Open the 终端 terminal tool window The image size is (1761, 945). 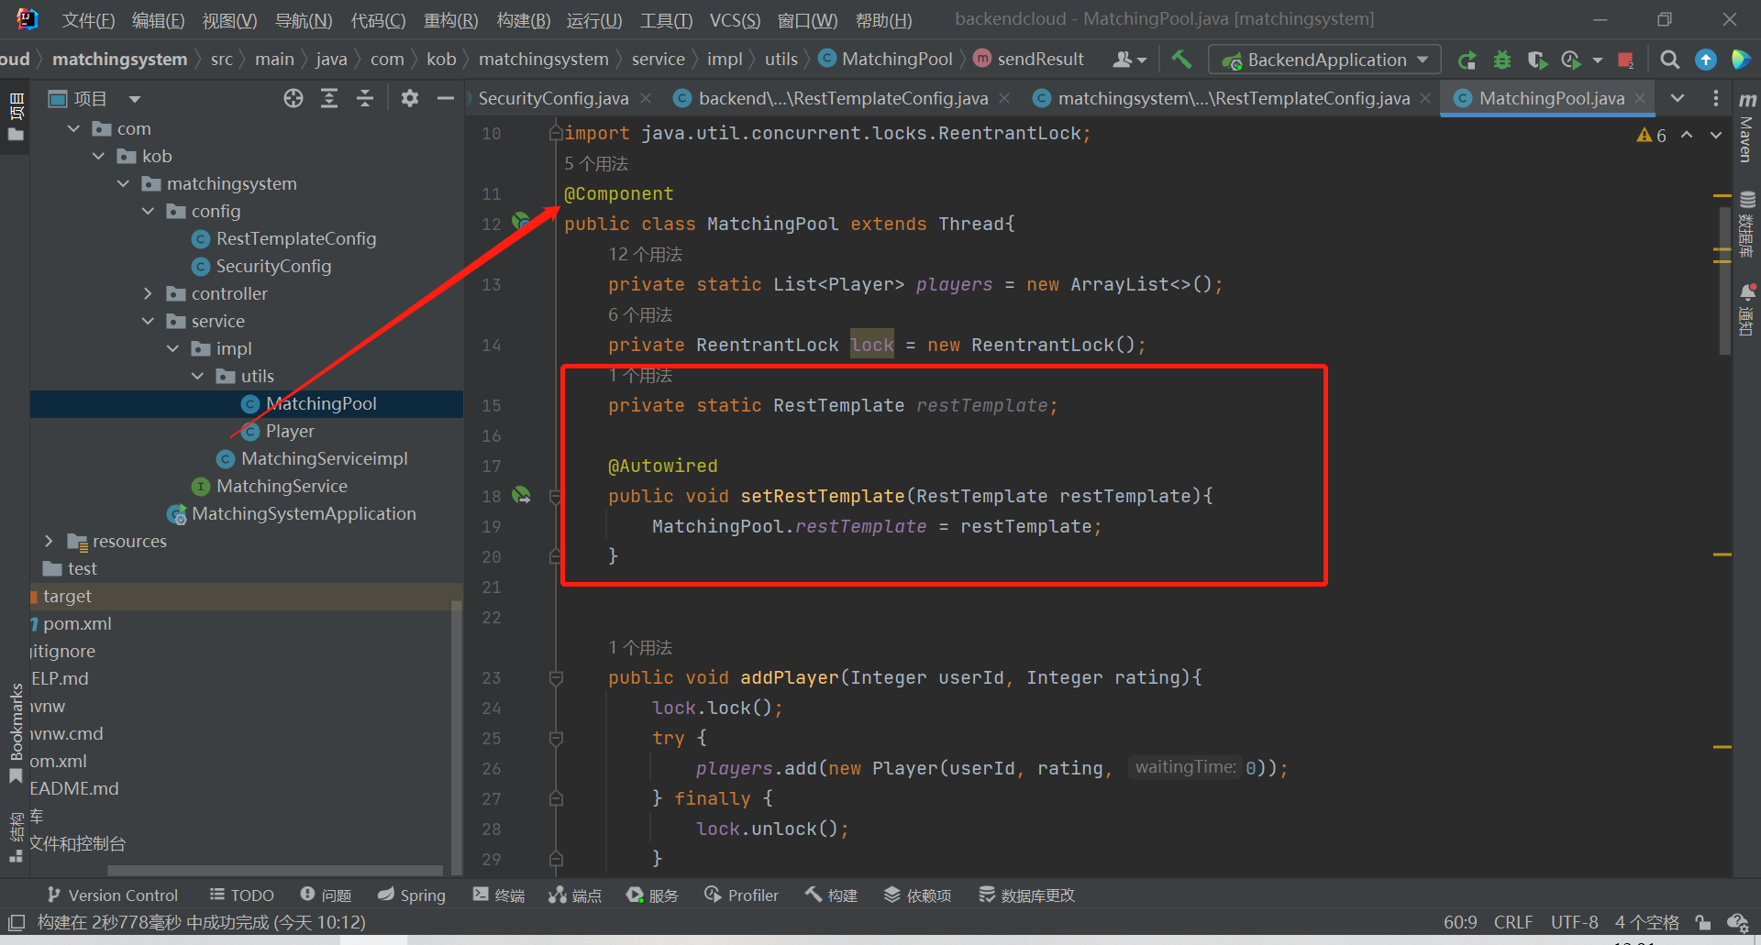(x=499, y=895)
